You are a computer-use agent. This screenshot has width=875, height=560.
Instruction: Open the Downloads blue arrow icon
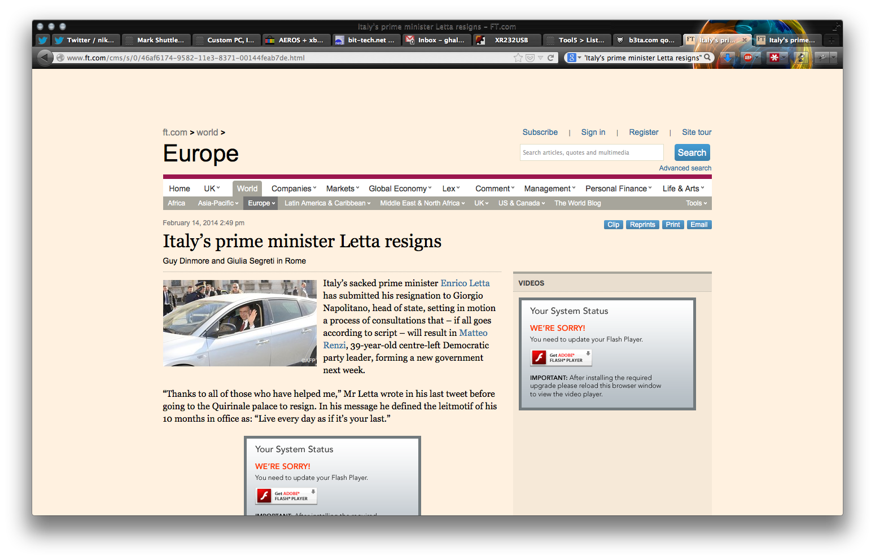[x=728, y=58]
